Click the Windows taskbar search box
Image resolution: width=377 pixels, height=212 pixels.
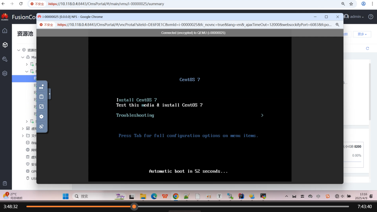92,196
